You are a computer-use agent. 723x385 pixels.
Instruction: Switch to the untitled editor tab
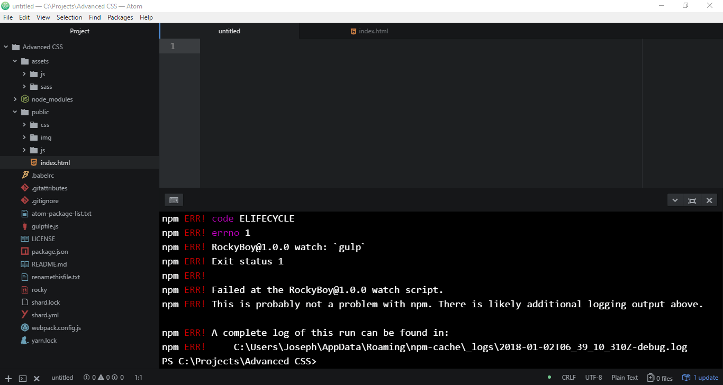click(x=229, y=31)
